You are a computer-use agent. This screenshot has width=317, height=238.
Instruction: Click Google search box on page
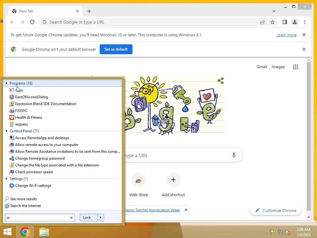[x=184, y=155]
